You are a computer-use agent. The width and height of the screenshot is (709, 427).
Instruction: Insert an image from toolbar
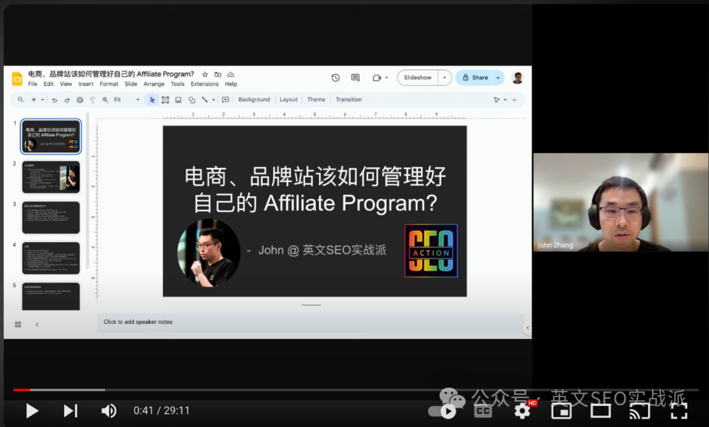(x=178, y=100)
